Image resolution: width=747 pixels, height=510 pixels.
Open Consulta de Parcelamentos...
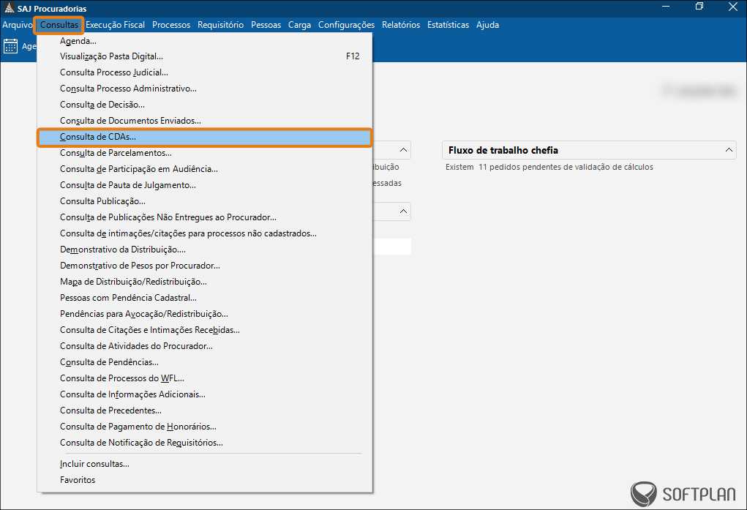[x=205, y=153]
